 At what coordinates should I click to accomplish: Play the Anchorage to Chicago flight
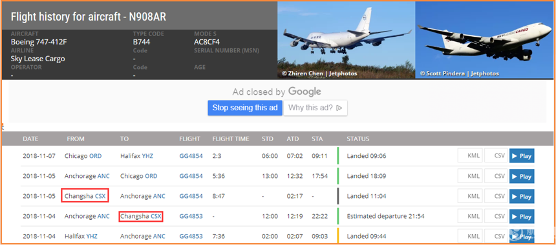(522, 176)
